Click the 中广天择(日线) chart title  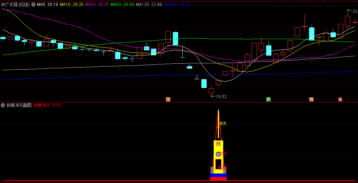[15, 5]
